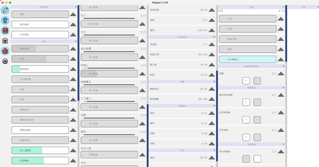Open the grey gear sidebar icon
Image resolution: width=319 pixels, height=167 pixels.
click(5, 61)
